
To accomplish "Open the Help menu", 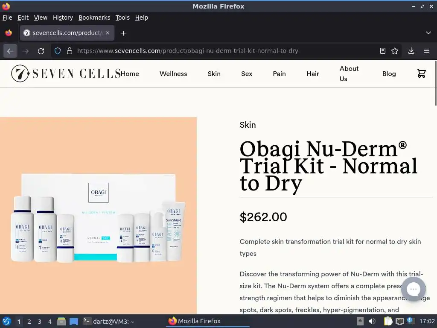I will (x=142, y=18).
